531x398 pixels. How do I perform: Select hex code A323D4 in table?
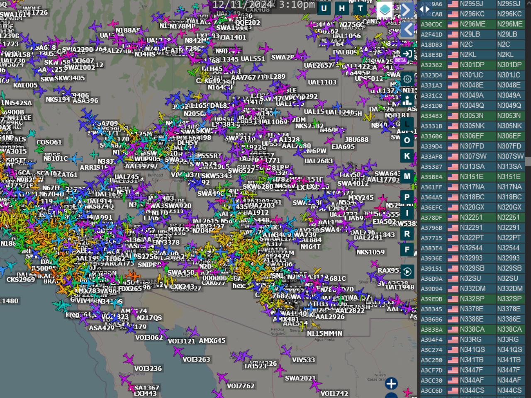coord(432,75)
